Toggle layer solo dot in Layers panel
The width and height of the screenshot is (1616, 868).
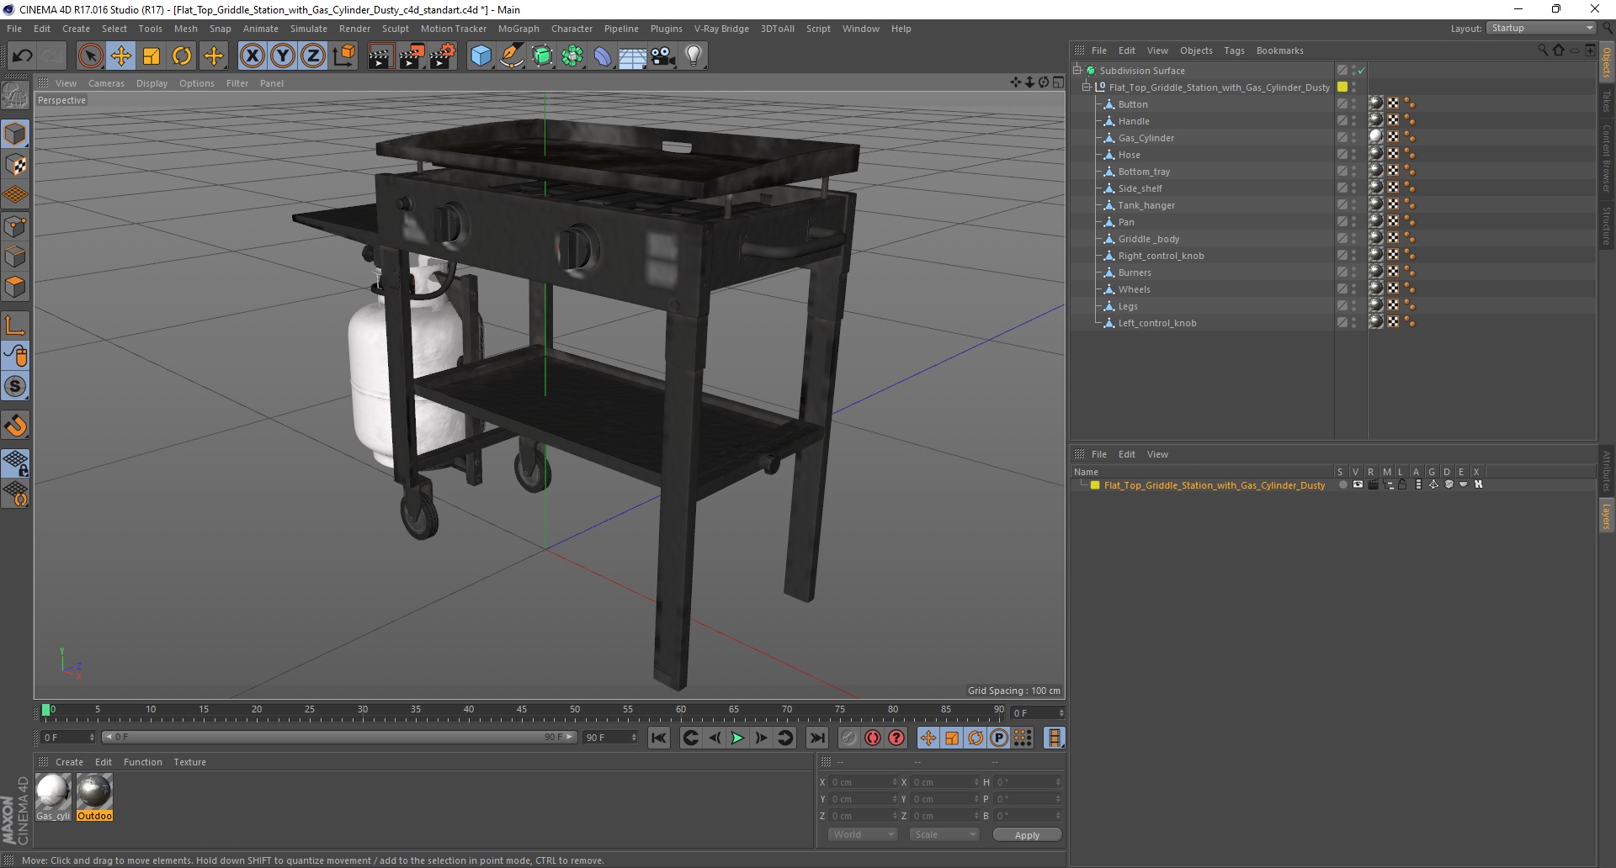(1342, 484)
